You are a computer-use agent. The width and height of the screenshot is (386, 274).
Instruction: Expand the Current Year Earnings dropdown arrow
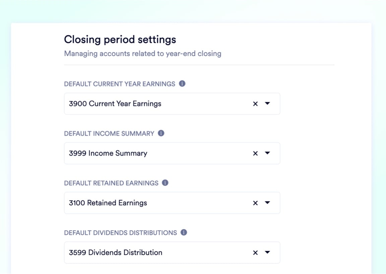267,103
